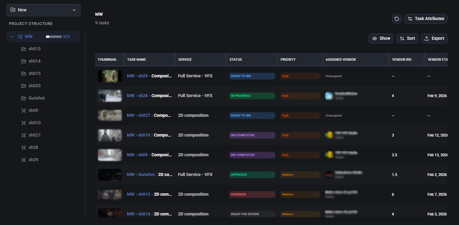459x225 pixels.
Task: Open the READY TO BID status dropdown for sh29
Action: [x=252, y=76]
